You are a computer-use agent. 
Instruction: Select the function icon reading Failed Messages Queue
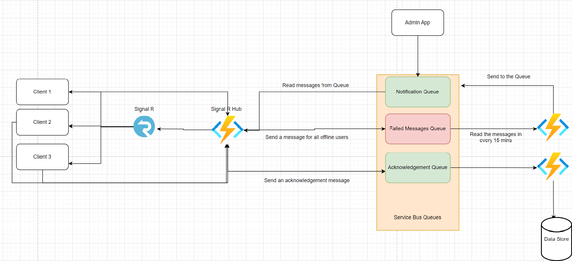click(553, 127)
